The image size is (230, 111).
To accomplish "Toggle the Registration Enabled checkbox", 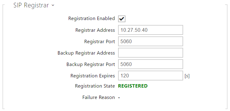I will 122,19.
